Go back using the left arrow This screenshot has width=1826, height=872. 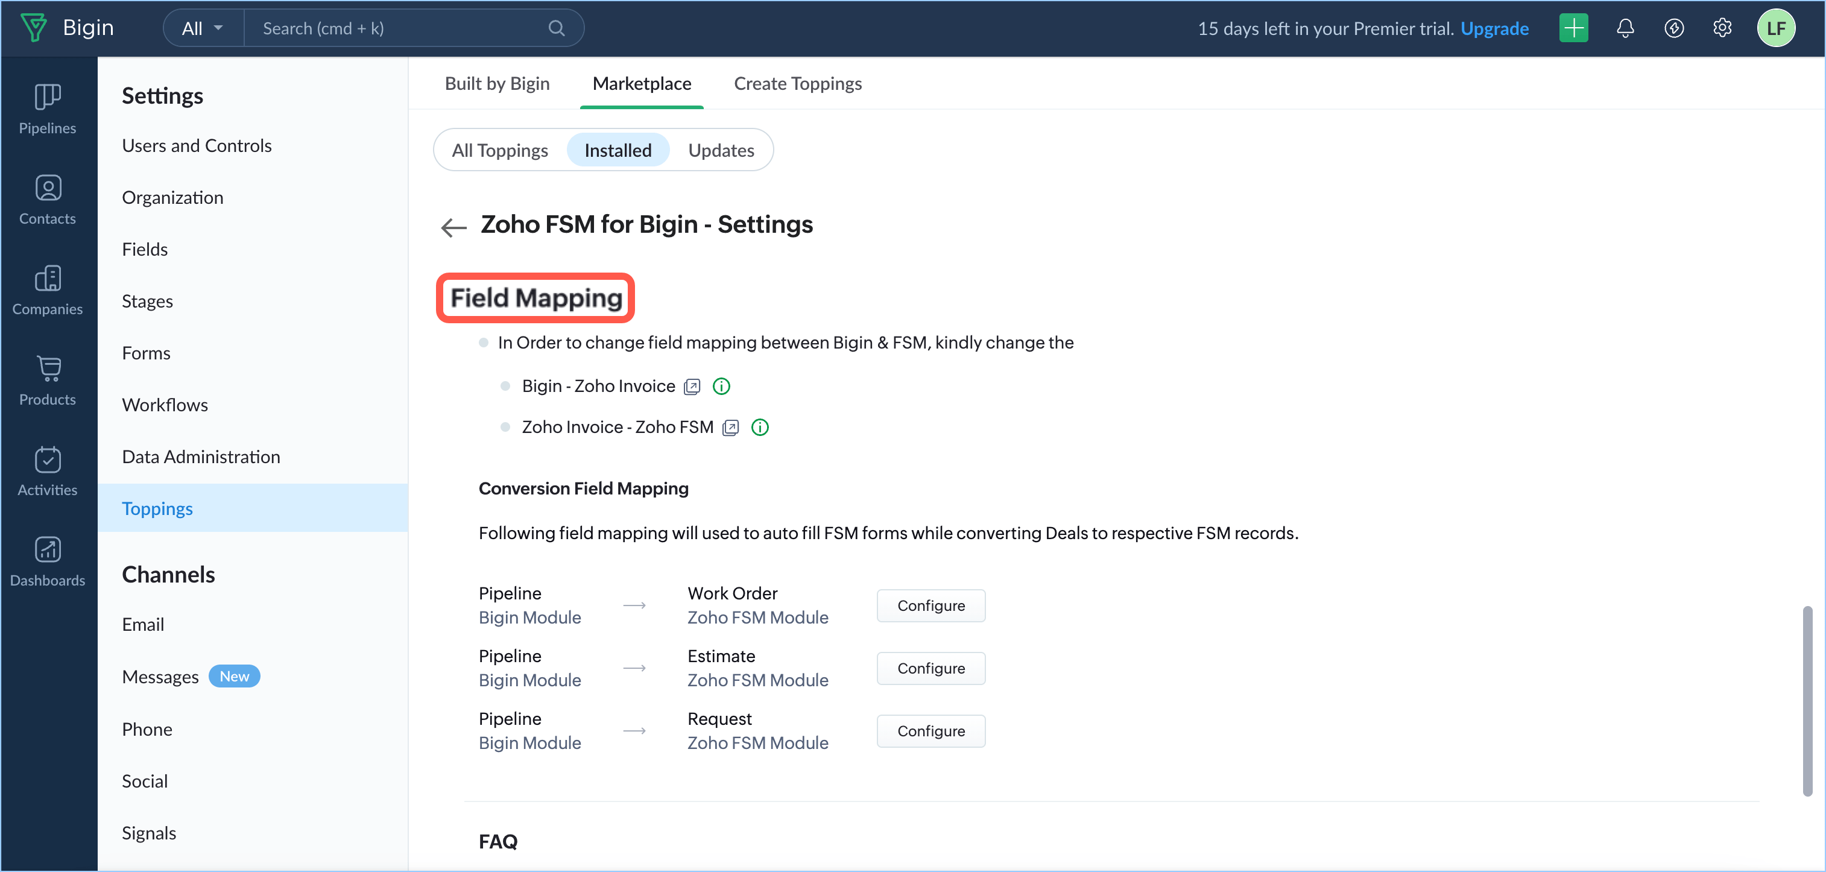[453, 227]
